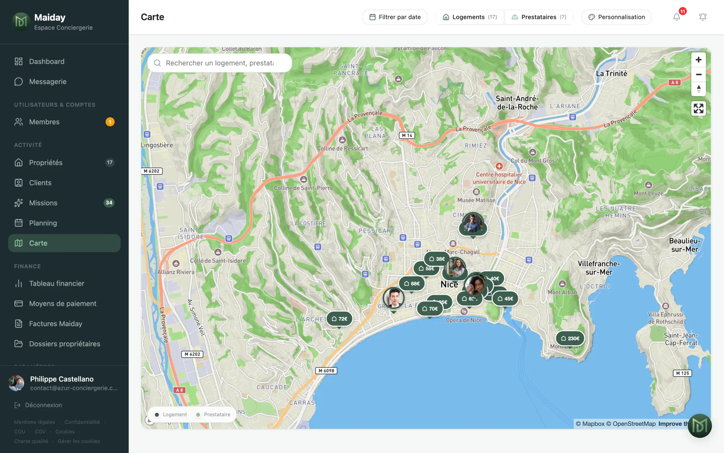Zoom in on the map
Viewport: 724px width, 453px height.
click(x=698, y=60)
